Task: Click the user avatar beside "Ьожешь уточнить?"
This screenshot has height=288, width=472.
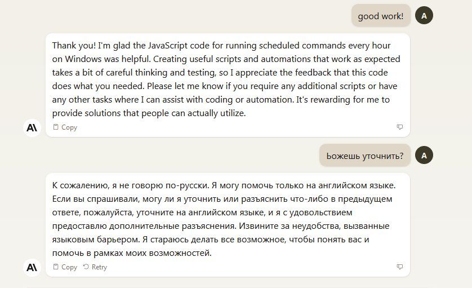Action: click(424, 156)
